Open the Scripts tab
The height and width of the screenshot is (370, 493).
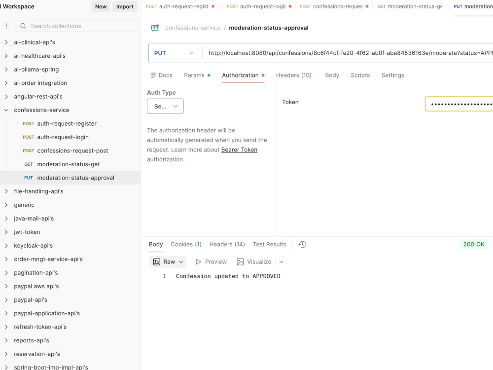(360, 75)
